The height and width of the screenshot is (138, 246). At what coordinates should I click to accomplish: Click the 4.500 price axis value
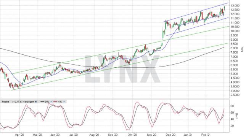pyautogui.click(x=235, y=78)
